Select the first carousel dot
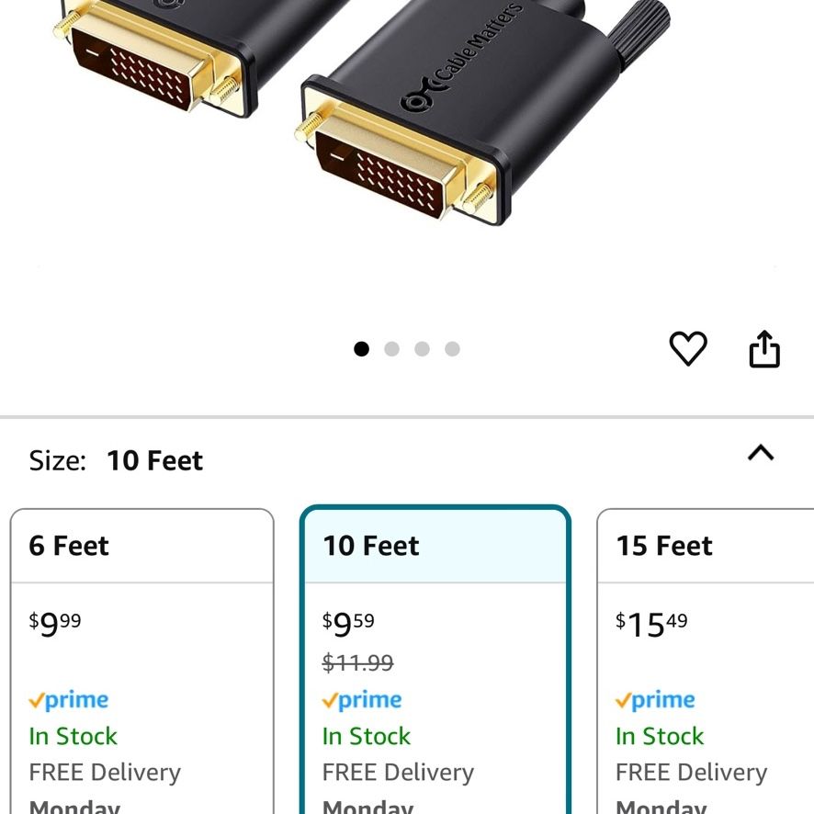The image size is (814, 814). pyautogui.click(x=361, y=349)
